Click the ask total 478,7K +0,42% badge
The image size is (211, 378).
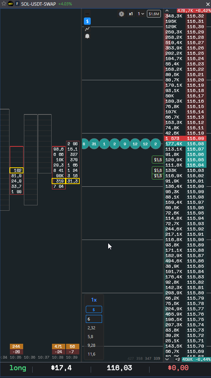[x=194, y=11]
